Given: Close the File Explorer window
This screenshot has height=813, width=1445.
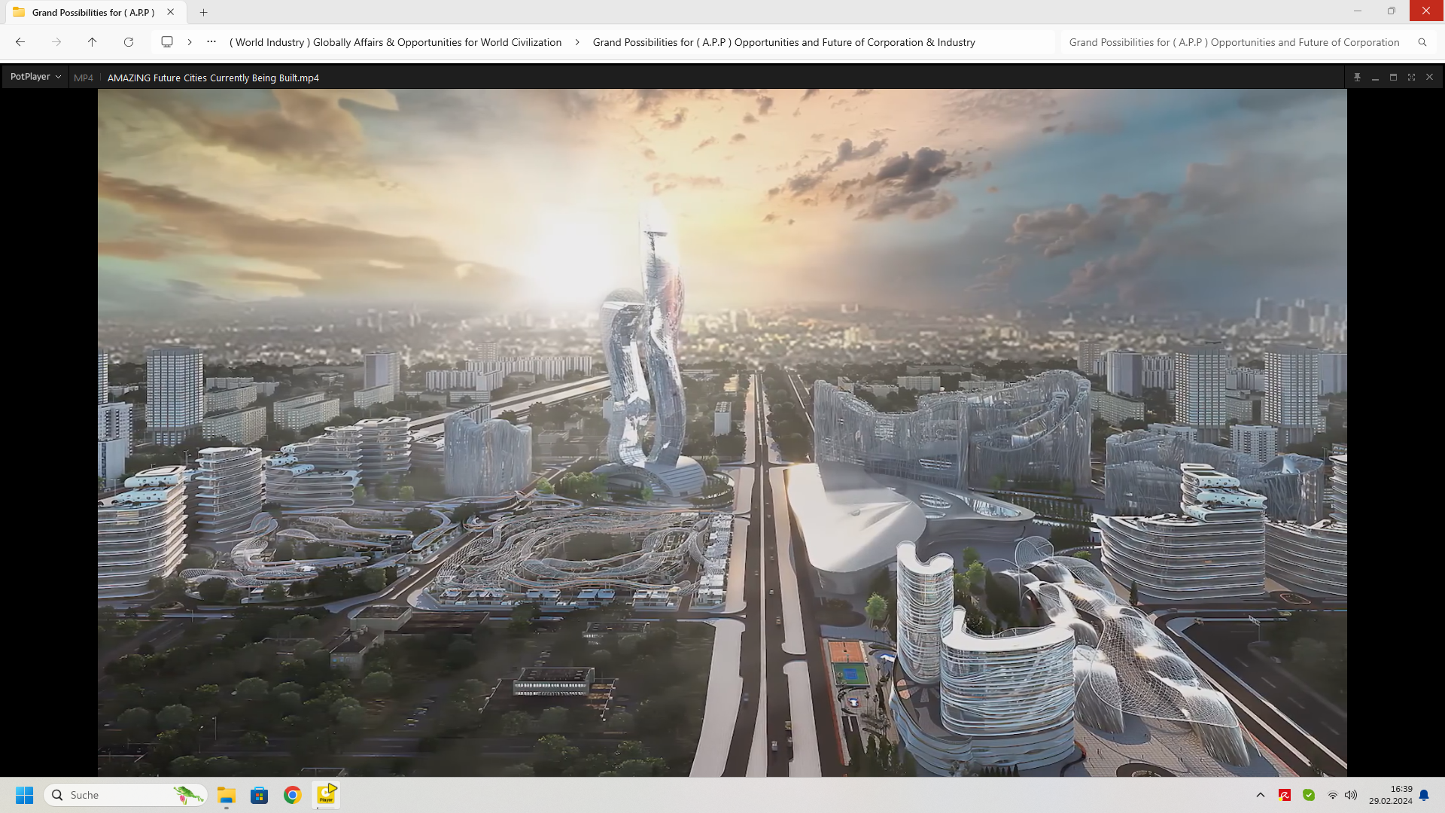Looking at the screenshot, I should coord(1426,11).
